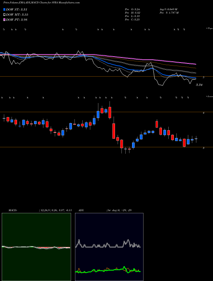Click the 'Pre L: 3.18' low value
This screenshot has height=281, width=213.
[x=132, y=16]
